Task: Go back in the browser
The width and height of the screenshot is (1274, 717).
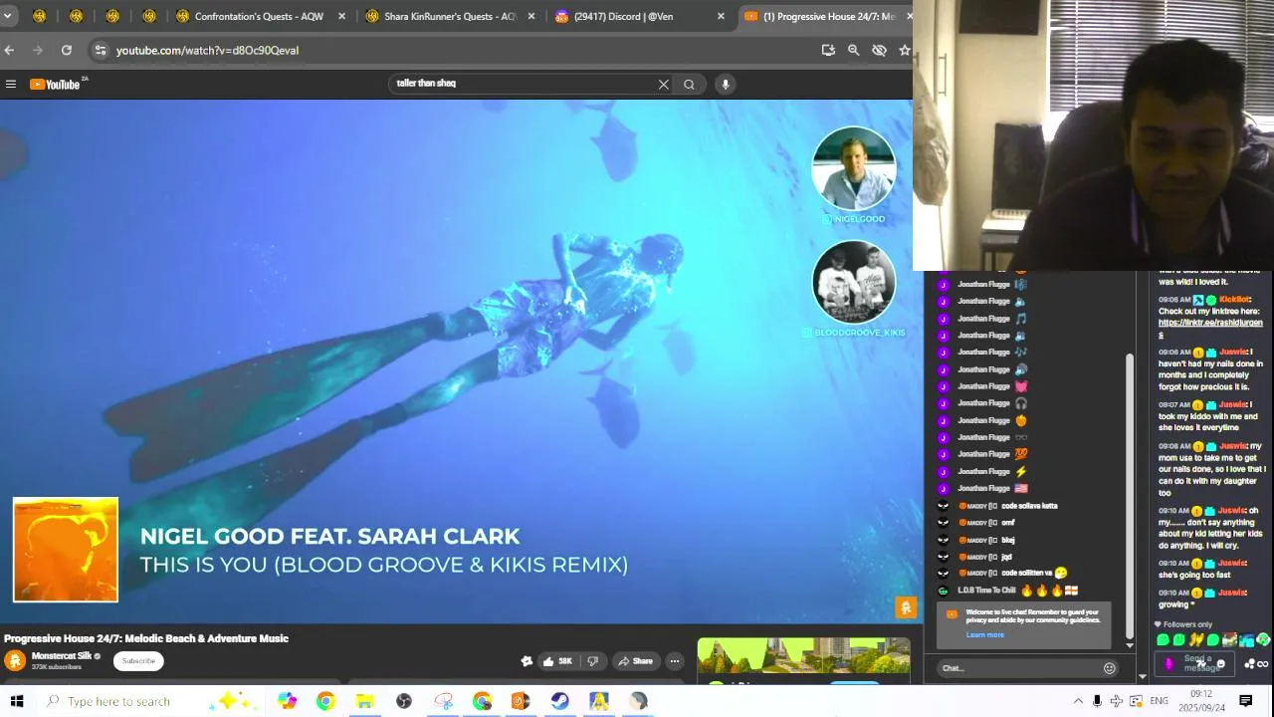Action: coord(9,50)
